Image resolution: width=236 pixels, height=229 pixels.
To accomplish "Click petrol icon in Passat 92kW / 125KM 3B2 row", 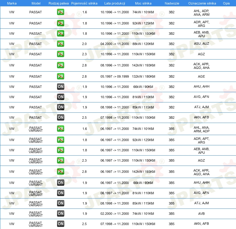I will (x=60, y=23).
